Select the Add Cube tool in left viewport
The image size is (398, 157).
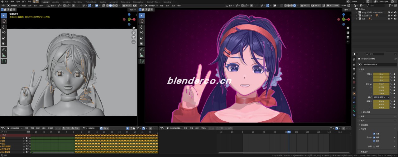[4, 61]
